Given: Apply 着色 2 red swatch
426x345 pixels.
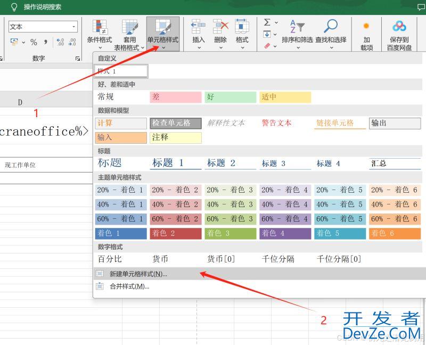Looking at the screenshot, I should tap(176, 233).
